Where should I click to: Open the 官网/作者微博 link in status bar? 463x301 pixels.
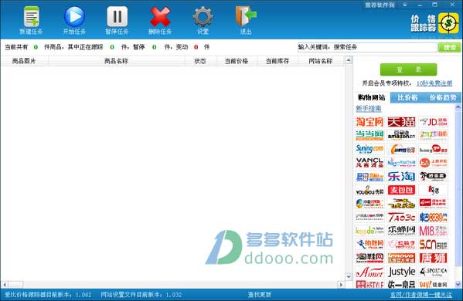[420, 295]
